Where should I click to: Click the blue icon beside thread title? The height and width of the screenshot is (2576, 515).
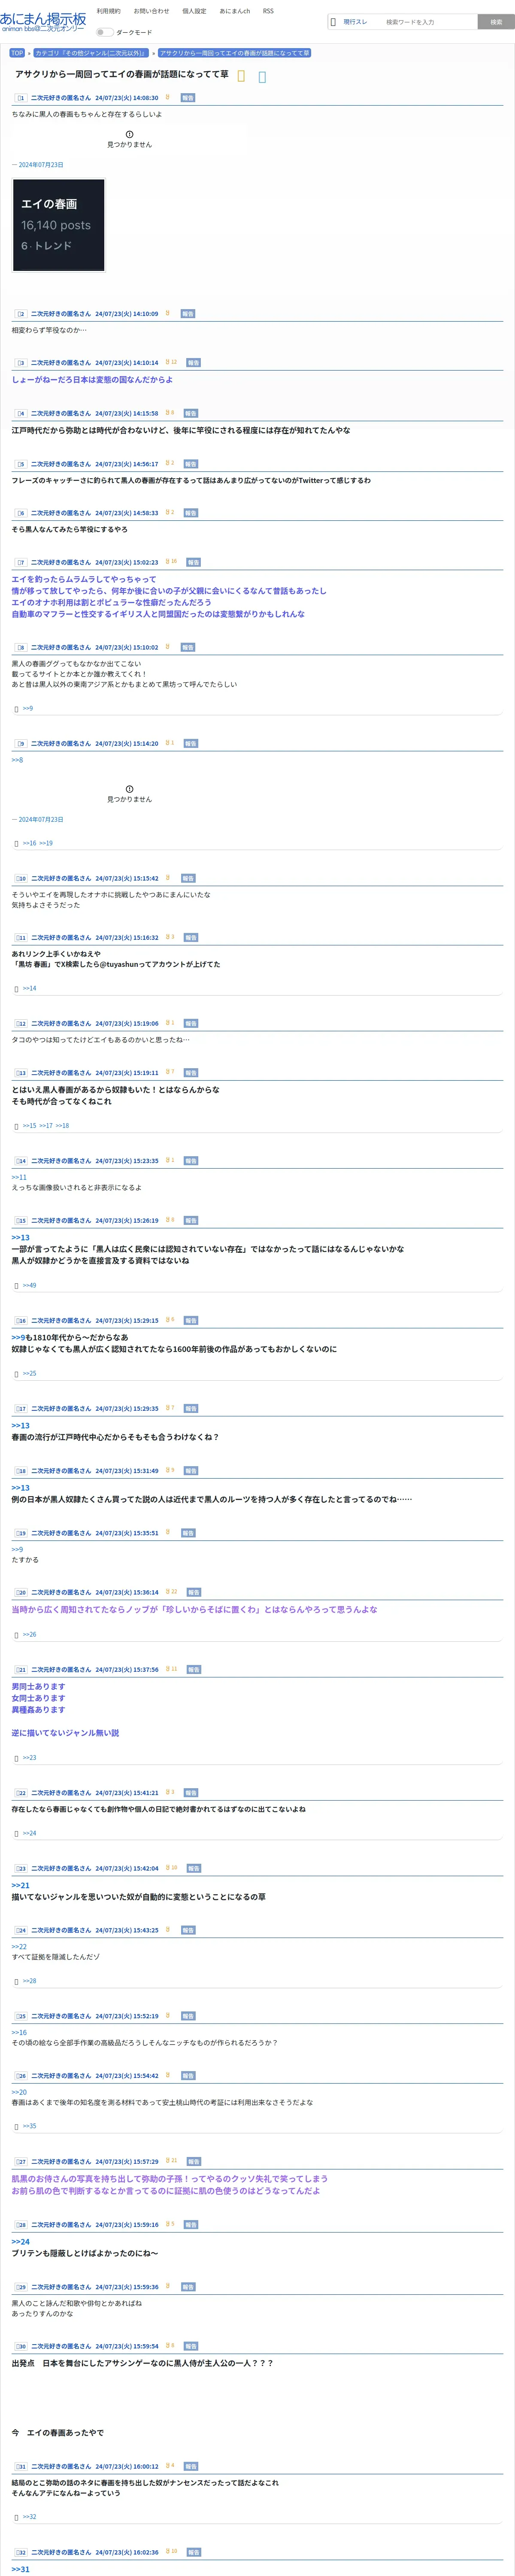262,76
